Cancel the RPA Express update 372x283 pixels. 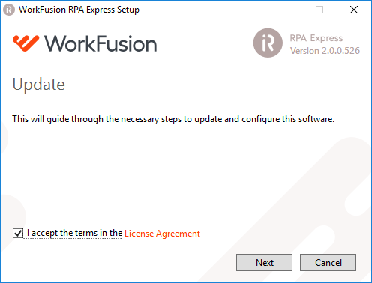(328, 262)
